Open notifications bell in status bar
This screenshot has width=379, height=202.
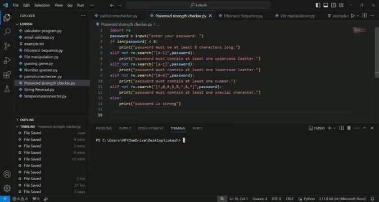click(372, 199)
